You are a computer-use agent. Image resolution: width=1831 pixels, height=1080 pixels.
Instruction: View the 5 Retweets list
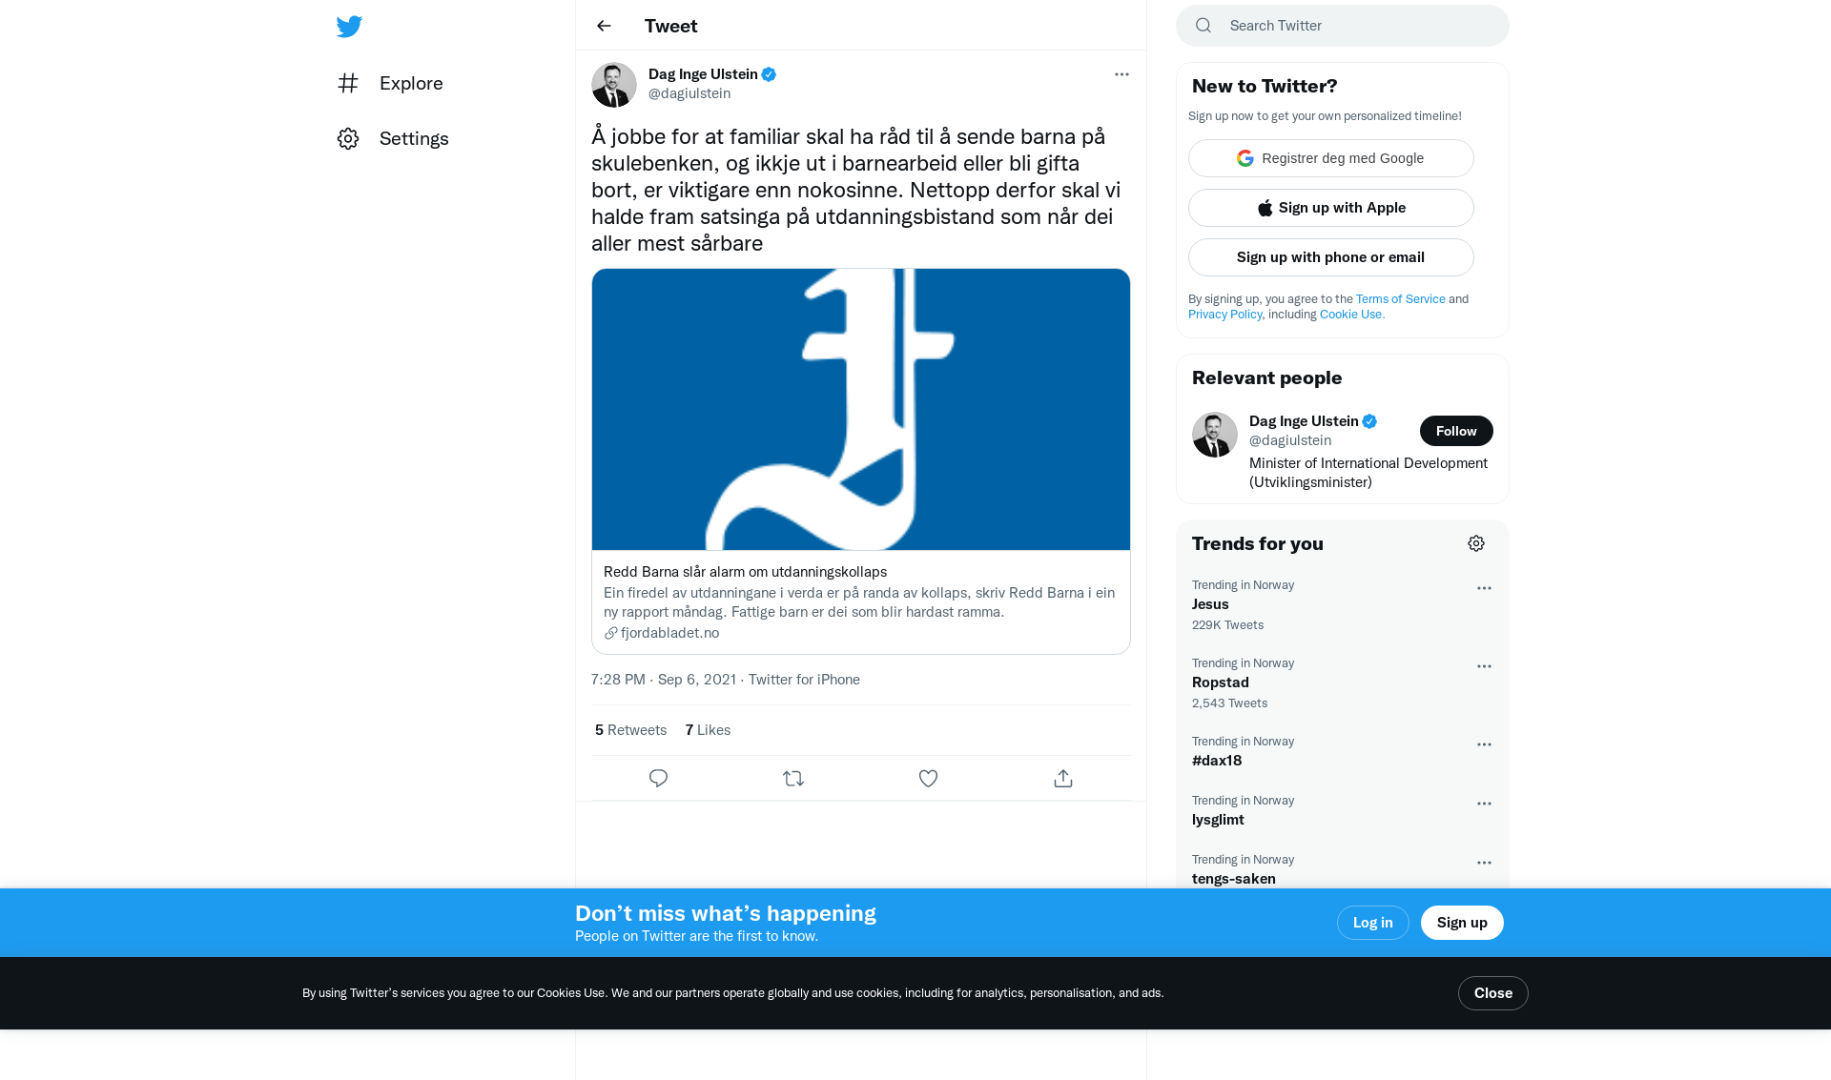point(630,730)
